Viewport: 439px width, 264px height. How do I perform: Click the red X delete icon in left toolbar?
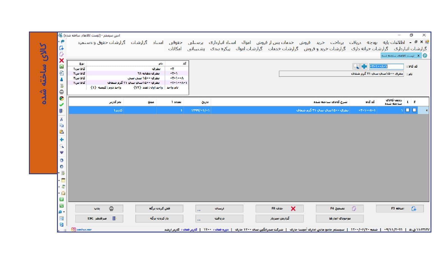(62, 61)
